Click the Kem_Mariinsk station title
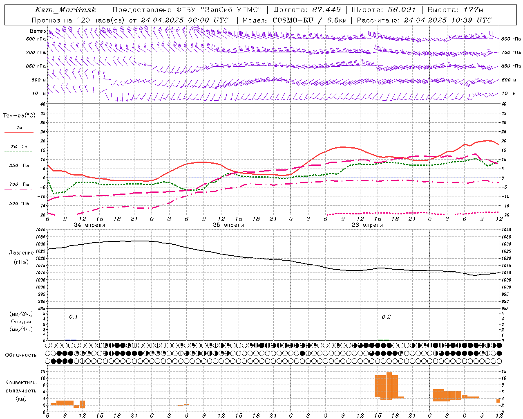The height and width of the screenshot is (419, 523). pyautogui.click(x=66, y=10)
